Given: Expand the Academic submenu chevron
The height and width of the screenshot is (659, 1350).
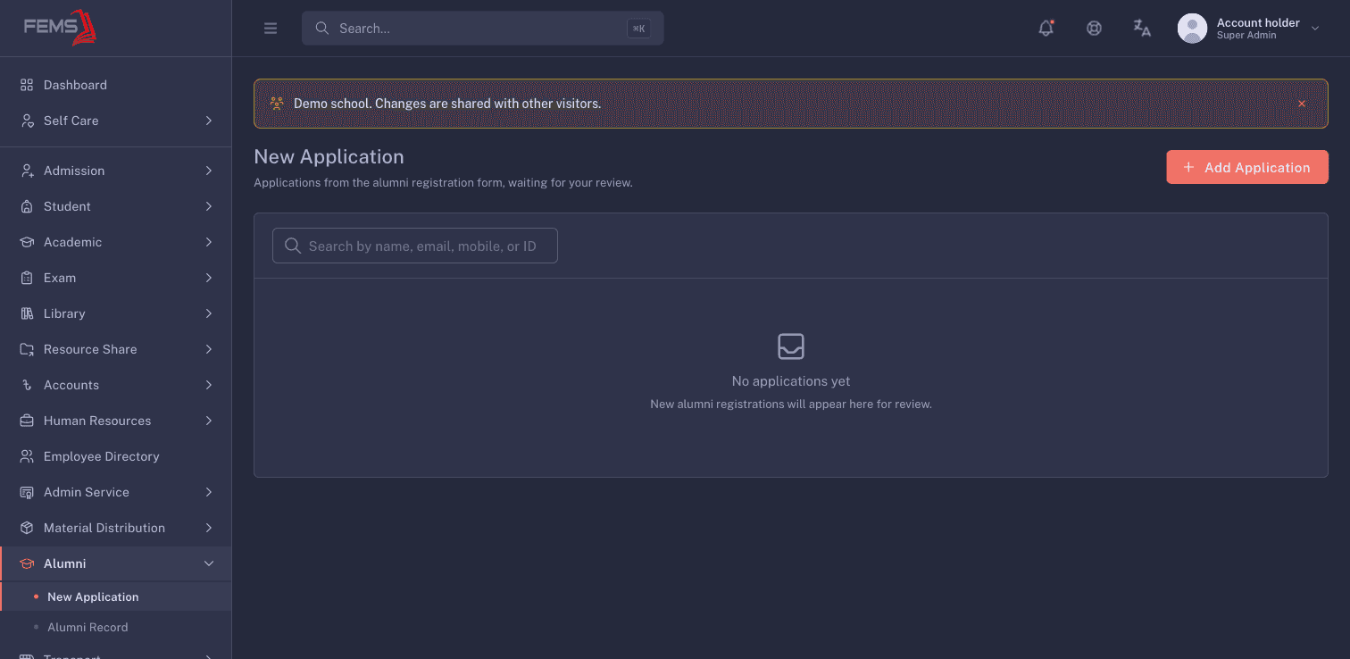Looking at the screenshot, I should pos(209,242).
